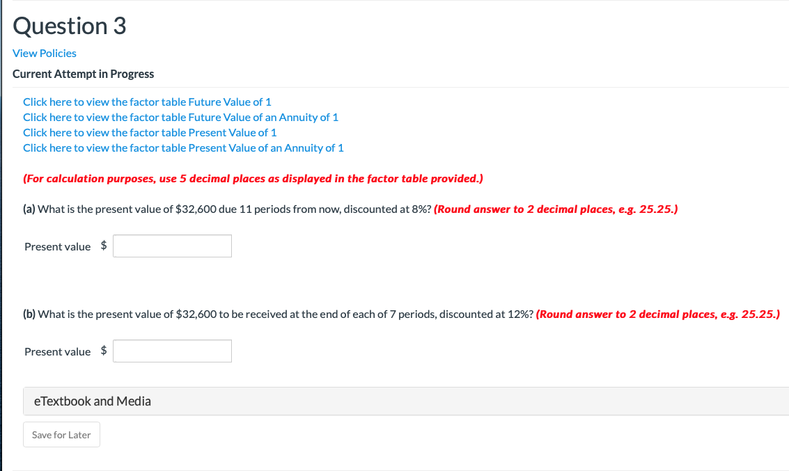
Task: Expand the eTextbook and Media section
Action: pos(91,401)
